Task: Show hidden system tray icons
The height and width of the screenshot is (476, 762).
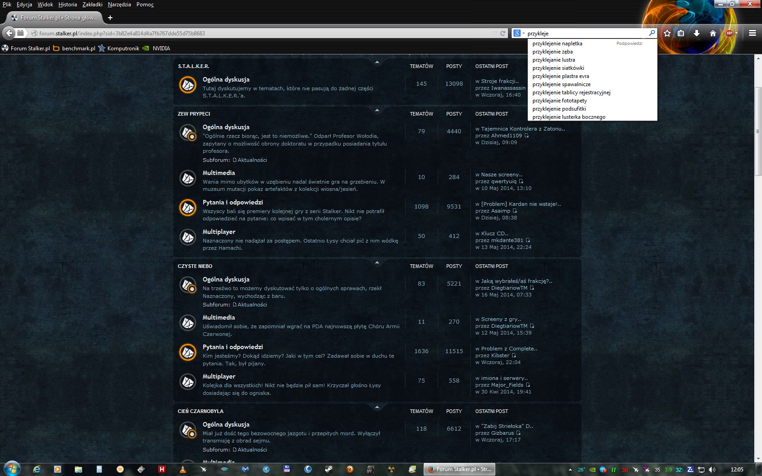Action: pyautogui.click(x=570, y=470)
